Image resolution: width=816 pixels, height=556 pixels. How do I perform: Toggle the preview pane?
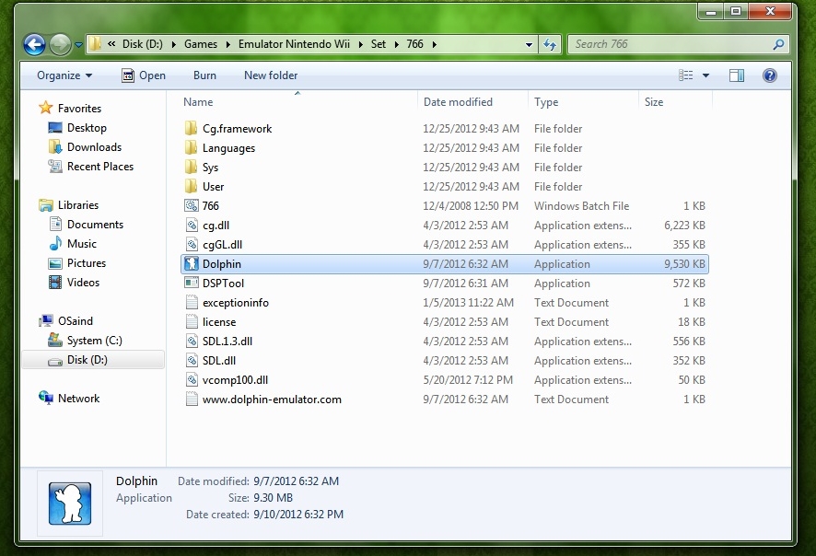(737, 75)
